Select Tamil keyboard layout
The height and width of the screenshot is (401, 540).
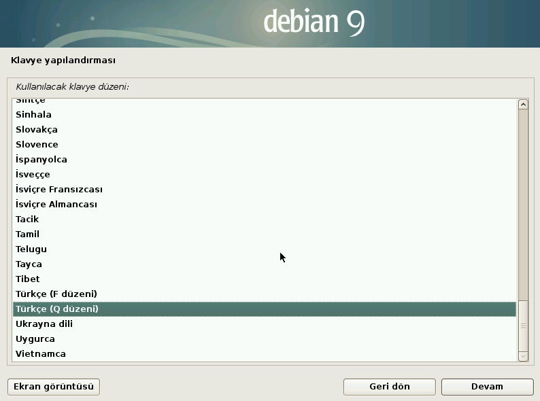[x=265, y=234]
